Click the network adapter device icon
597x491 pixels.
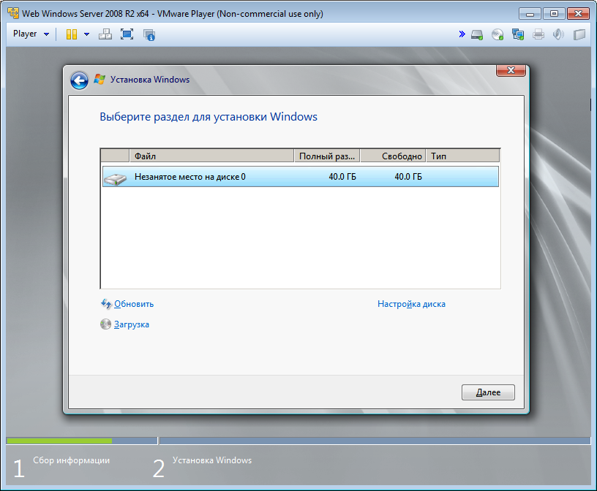coord(518,34)
